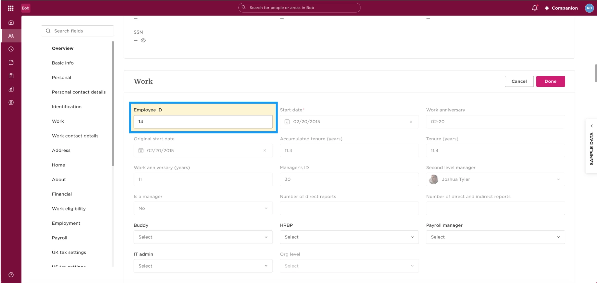Open the apps grid launcher icon
This screenshot has width=597, height=283.
click(x=11, y=8)
